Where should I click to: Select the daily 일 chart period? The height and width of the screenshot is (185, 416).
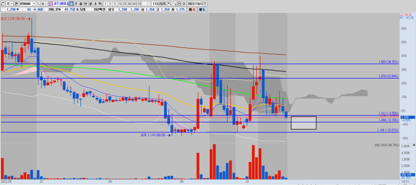(x=72, y=4)
